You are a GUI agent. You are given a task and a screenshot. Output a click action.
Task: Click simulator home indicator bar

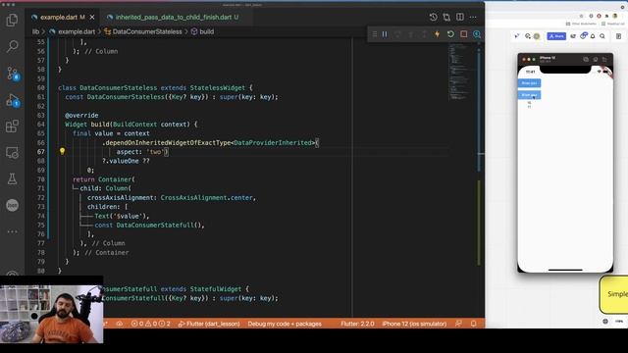point(565,270)
